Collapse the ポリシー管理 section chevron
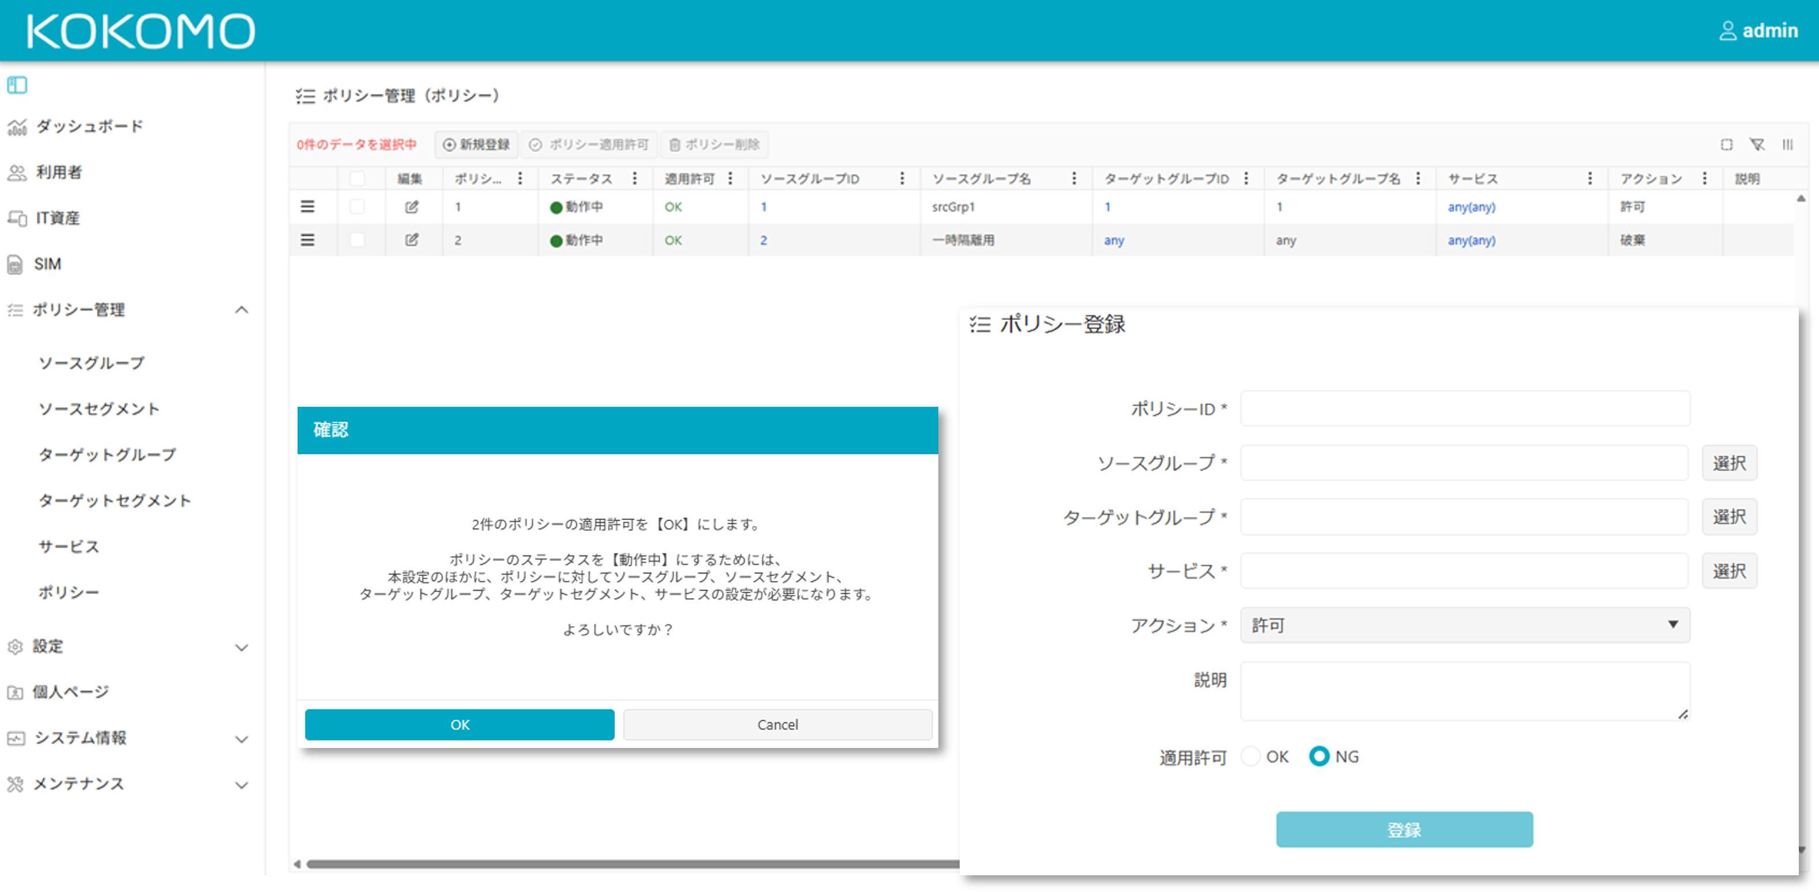The height and width of the screenshot is (892, 1819). point(242,310)
